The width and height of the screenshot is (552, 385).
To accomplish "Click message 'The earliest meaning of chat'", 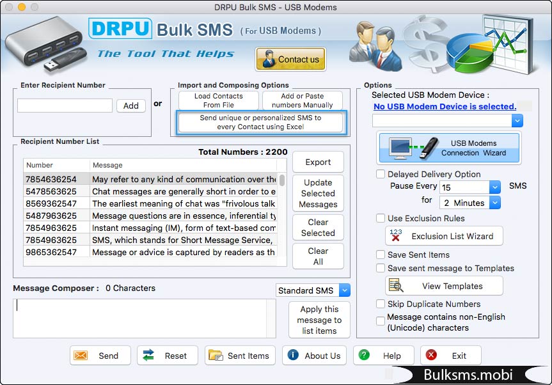I will [184, 203].
